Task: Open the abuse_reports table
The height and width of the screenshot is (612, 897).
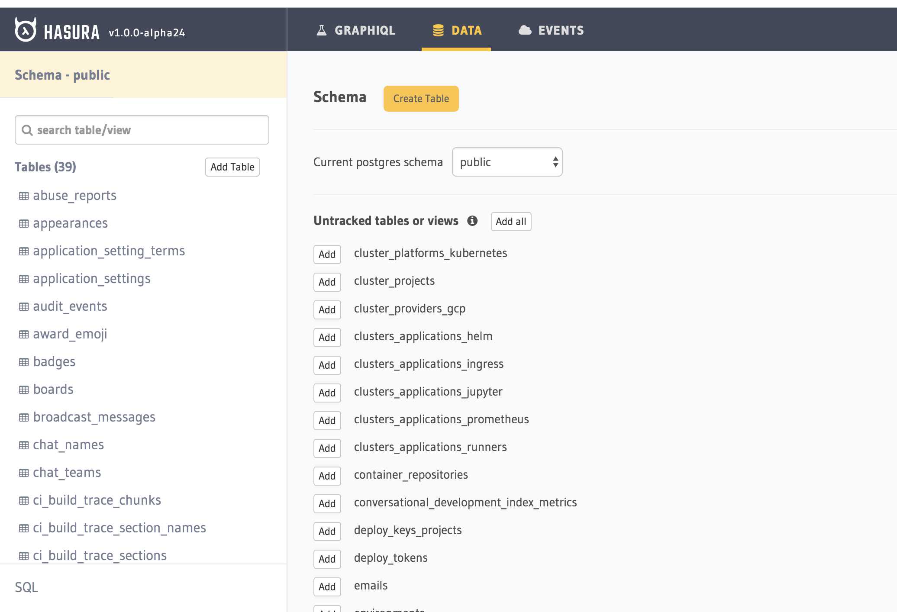Action: click(x=74, y=196)
